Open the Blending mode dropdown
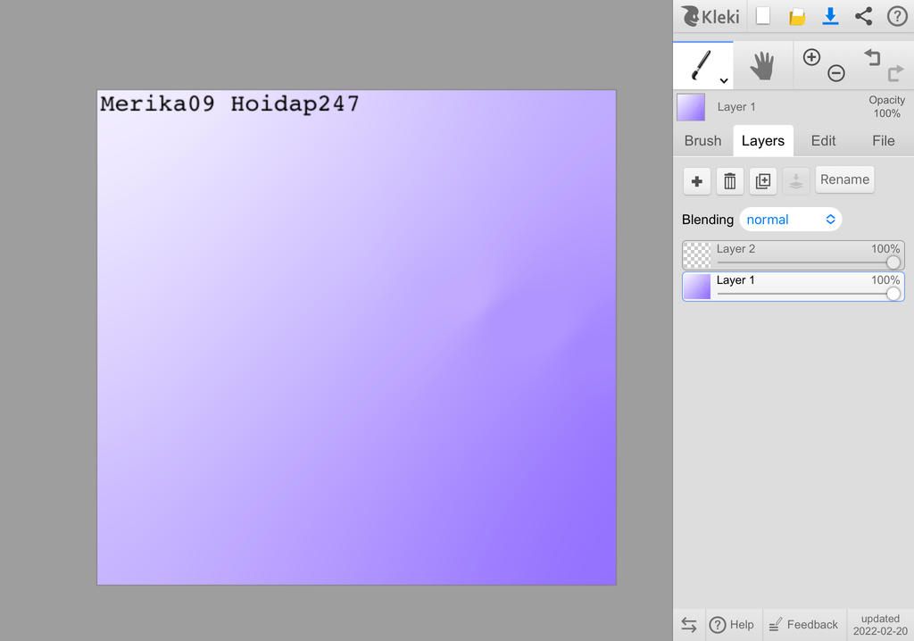The width and height of the screenshot is (914, 641). (x=791, y=220)
